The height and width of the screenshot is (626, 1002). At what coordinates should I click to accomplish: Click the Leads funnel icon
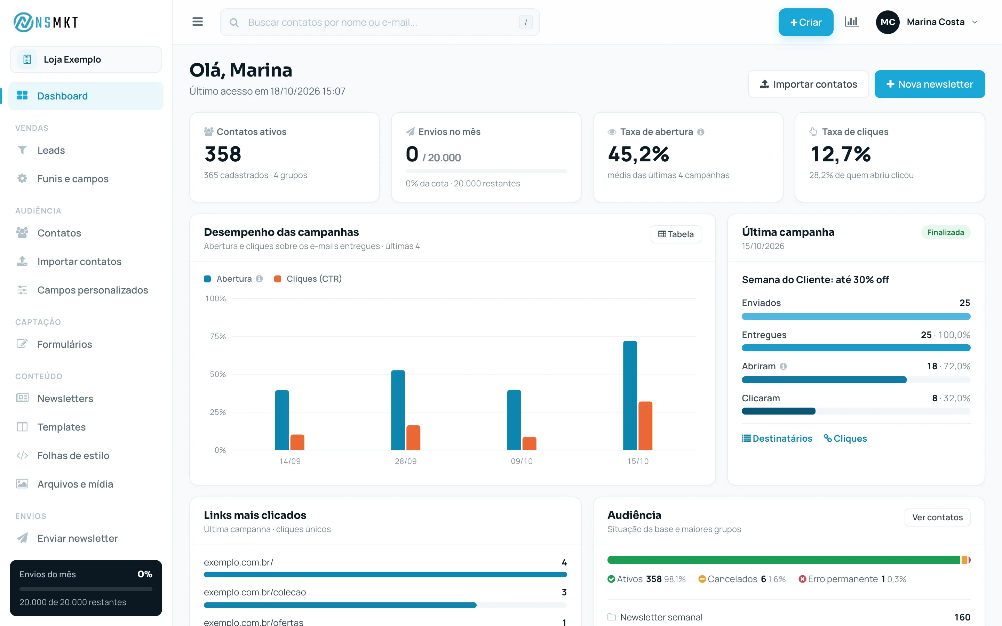[x=22, y=150]
